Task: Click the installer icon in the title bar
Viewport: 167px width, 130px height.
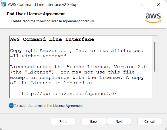Action: pos(4,5)
